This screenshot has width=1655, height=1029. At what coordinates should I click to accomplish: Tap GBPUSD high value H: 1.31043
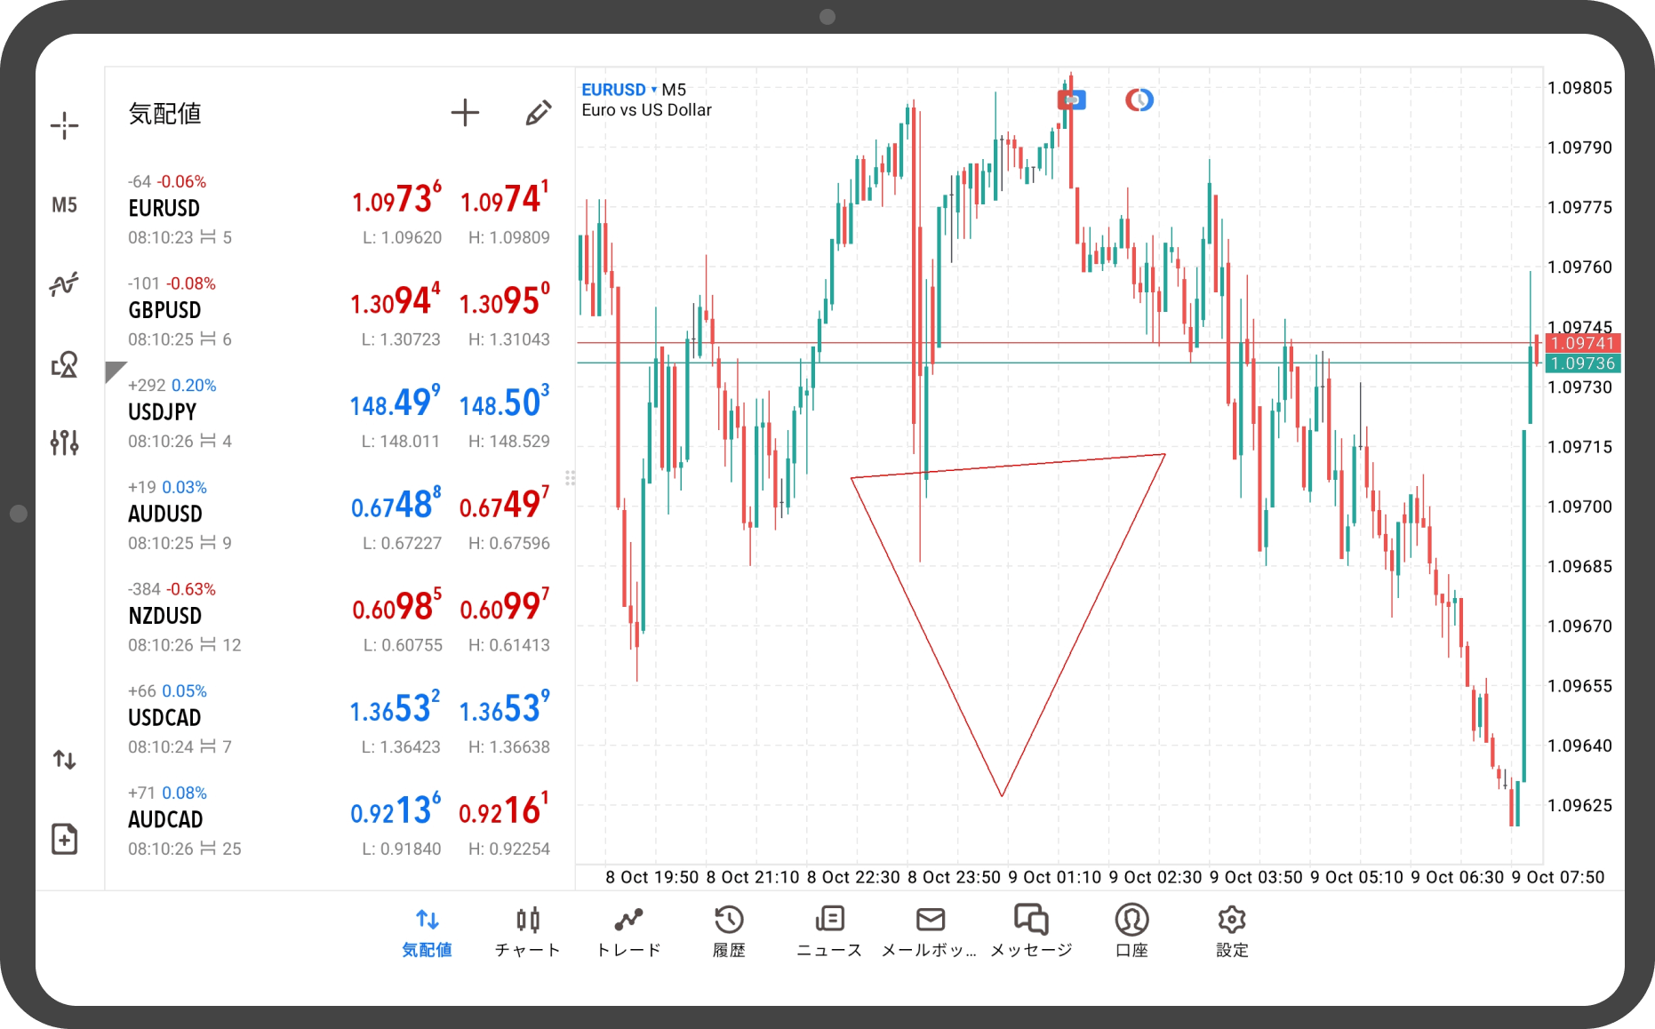click(509, 339)
